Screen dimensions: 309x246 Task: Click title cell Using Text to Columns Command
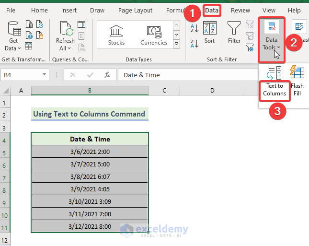(x=90, y=114)
